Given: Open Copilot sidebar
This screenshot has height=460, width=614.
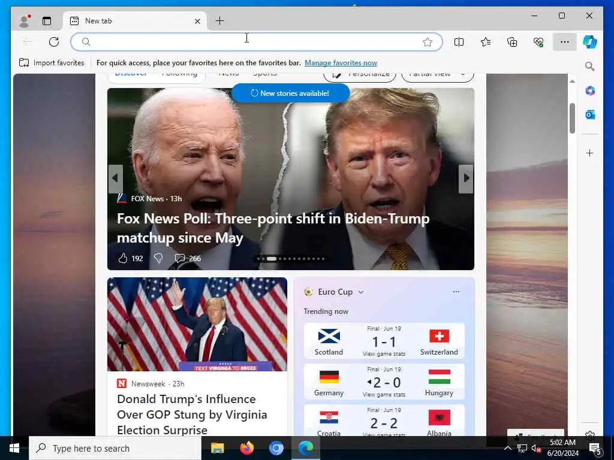Looking at the screenshot, I should click(x=590, y=42).
